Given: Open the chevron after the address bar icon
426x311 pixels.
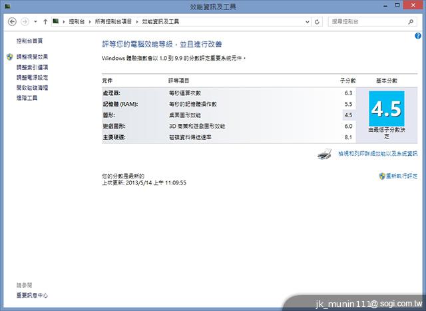Looking at the screenshot, I should click(x=64, y=22).
